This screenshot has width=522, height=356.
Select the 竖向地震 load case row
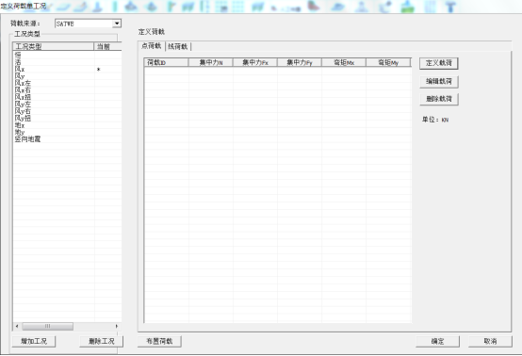coord(68,139)
